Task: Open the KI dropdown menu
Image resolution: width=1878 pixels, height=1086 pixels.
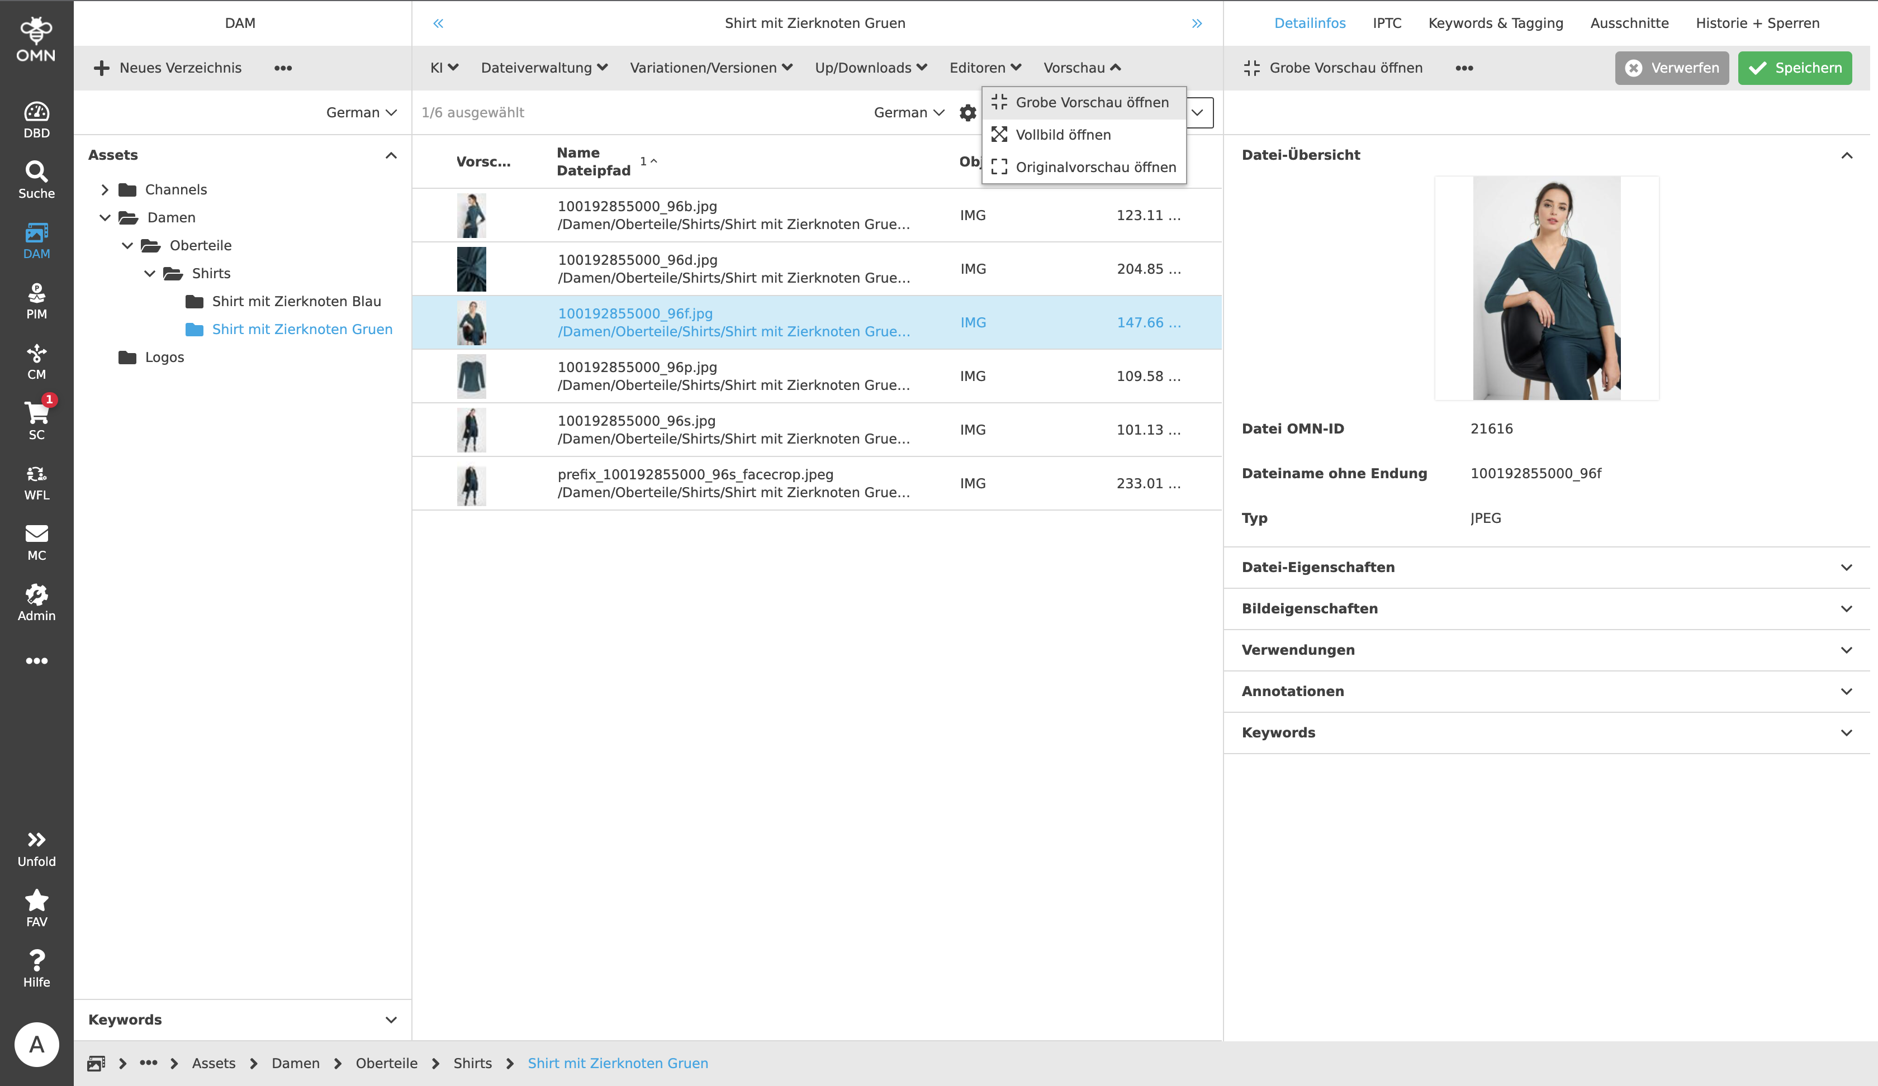Action: coord(443,67)
